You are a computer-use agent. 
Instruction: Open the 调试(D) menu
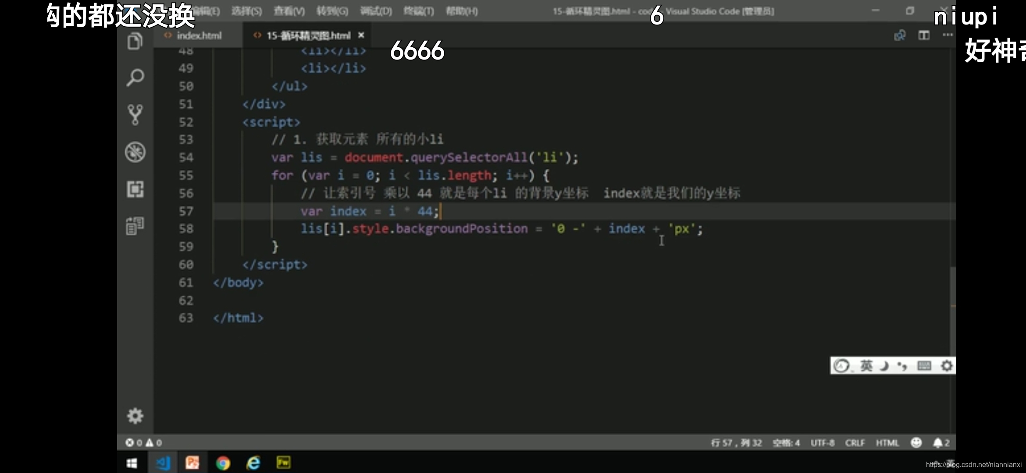point(376,11)
